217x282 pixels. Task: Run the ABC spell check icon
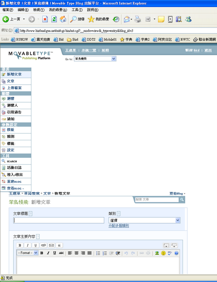pos(170,253)
